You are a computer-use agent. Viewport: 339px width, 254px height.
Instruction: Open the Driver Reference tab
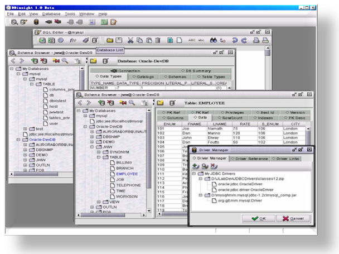tap(249, 159)
